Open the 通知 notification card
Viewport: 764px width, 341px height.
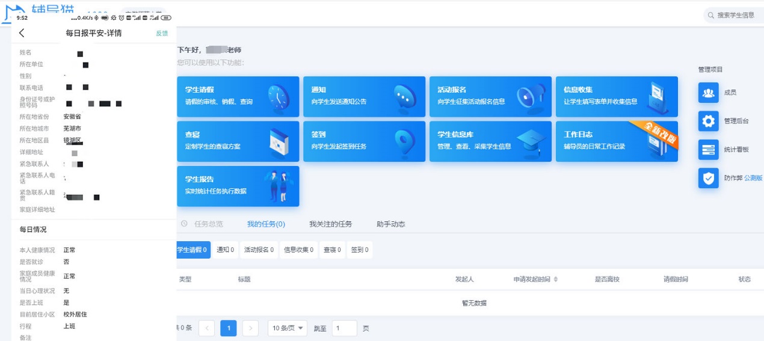pos(364,96)
